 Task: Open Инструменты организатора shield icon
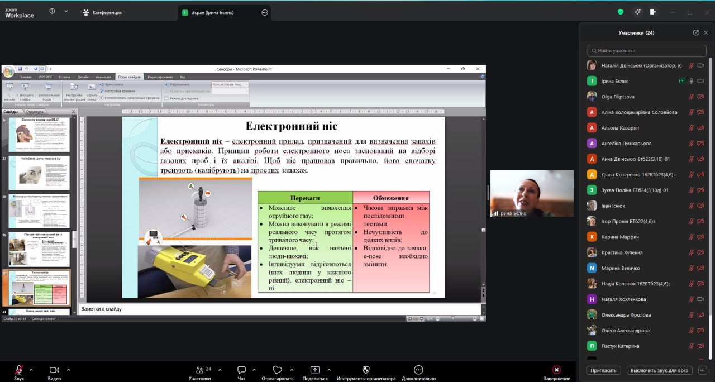[366, 370]
